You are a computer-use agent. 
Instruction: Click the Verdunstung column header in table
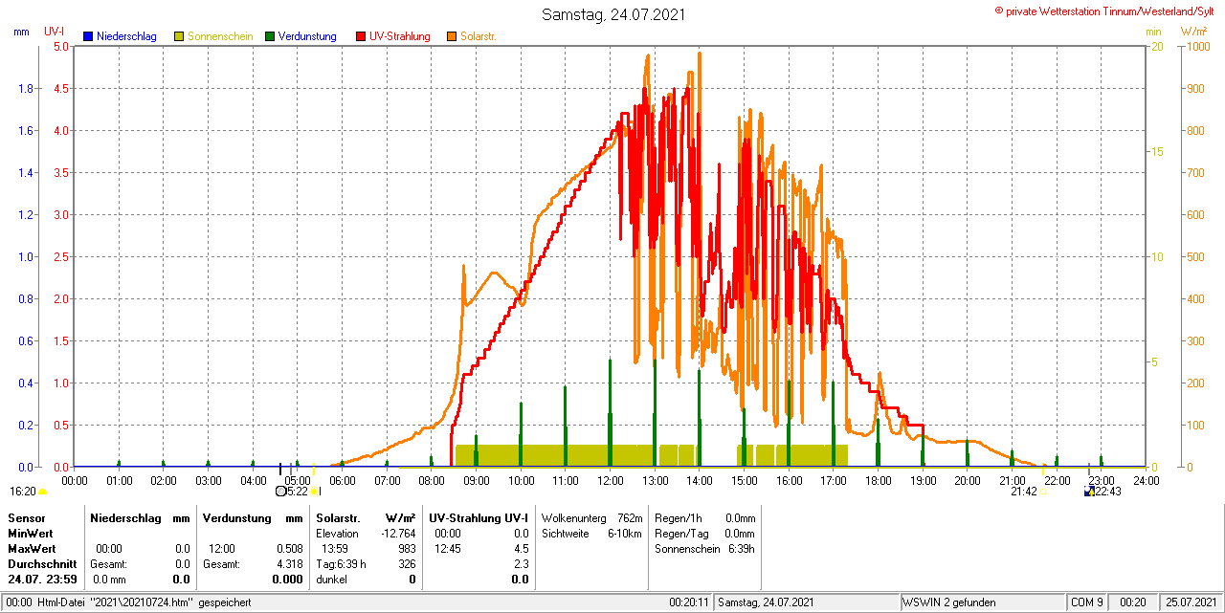(236, 517)
